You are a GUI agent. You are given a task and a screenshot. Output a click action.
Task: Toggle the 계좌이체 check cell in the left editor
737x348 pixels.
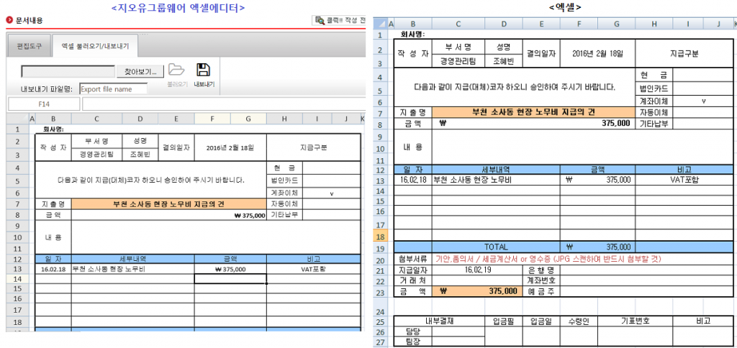point(331,193)
